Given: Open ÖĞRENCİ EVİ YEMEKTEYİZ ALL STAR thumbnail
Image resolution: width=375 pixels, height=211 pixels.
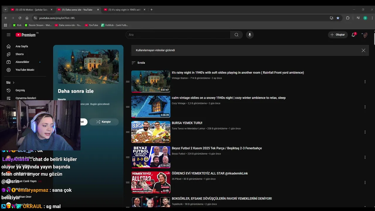Looking at the screenshot, I should [x=151, y=182].
